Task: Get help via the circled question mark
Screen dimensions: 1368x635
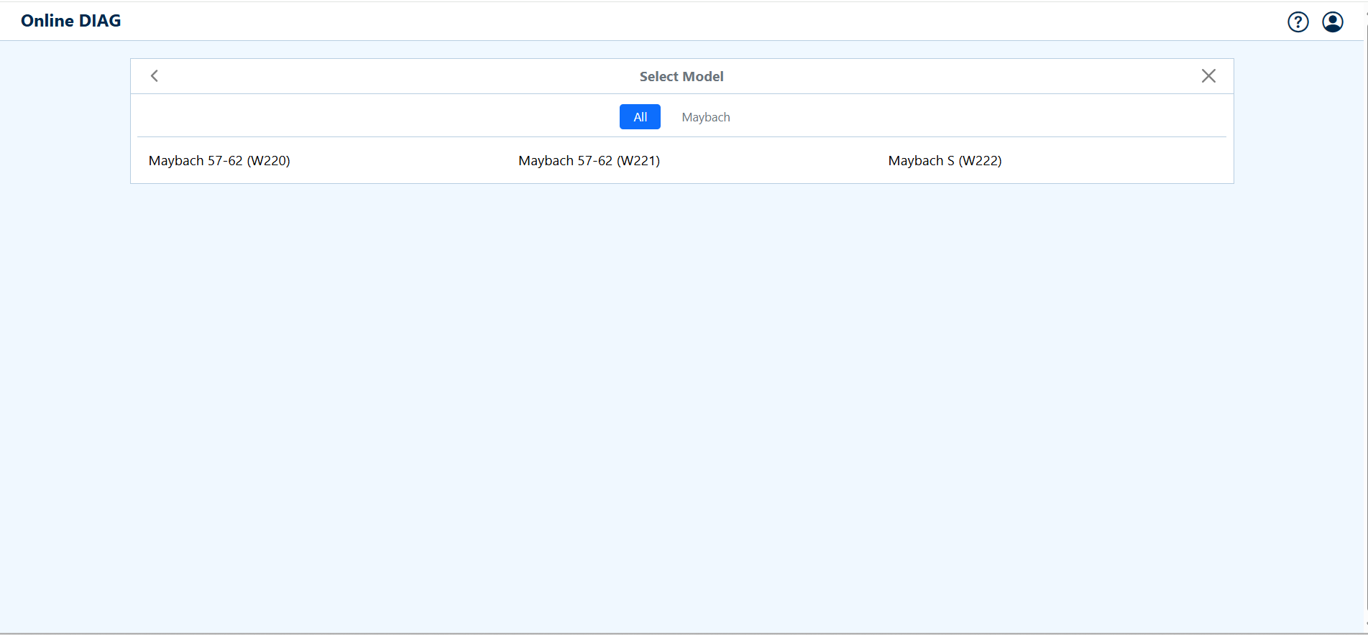Action: point(1298,22)
